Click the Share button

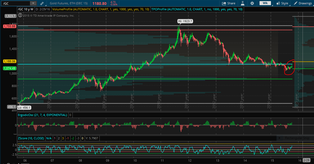228,3
